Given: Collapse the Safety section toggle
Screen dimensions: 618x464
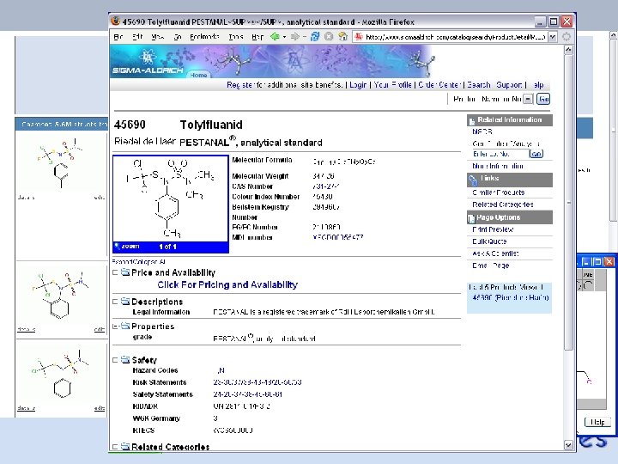Looking at the screenshot, I should (115, 360).
